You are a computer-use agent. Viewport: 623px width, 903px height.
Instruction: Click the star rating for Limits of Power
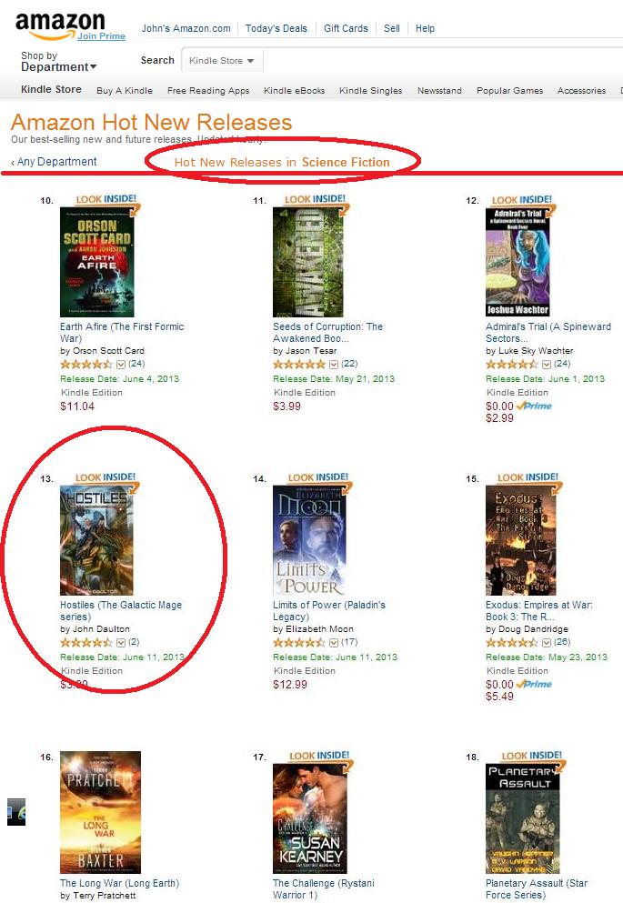(299, 642)
